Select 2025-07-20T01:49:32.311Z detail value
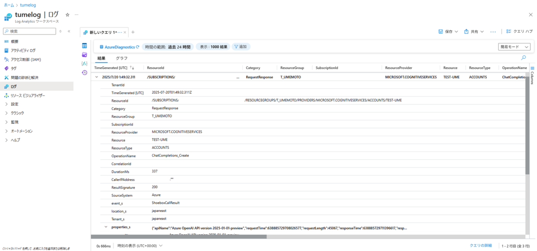This screenshot has width=537, height=251. [x=172, y=92]
